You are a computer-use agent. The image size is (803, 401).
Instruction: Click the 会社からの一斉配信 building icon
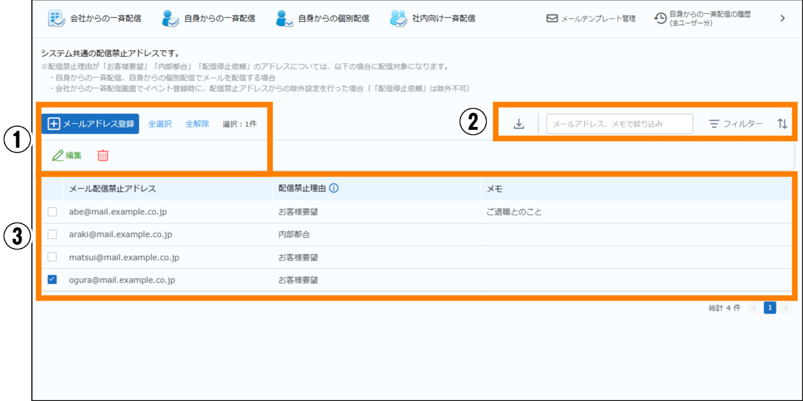(56, 19)
